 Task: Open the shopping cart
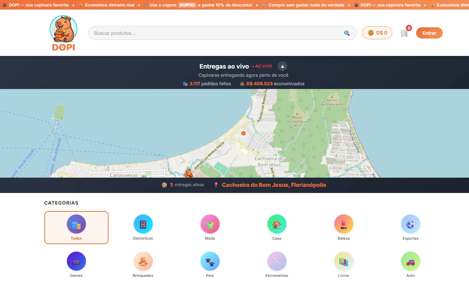[x=405, y=33]
